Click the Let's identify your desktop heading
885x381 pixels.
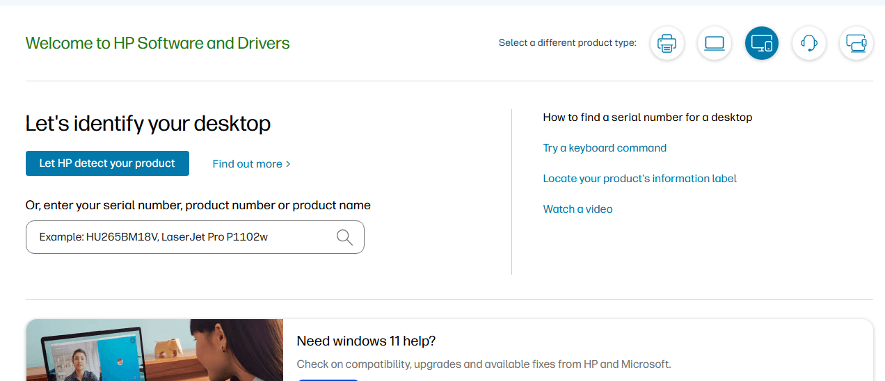click(x=148, y=124)
